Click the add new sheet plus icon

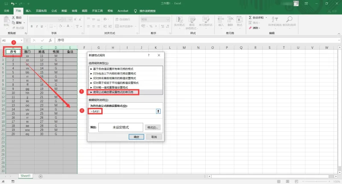click(x=41, y=176)
